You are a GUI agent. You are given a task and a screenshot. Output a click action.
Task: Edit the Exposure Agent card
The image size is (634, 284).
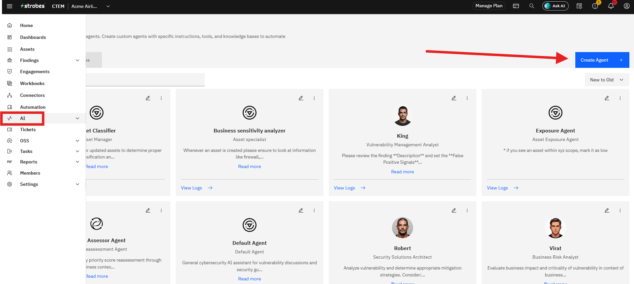click(607, 98)
